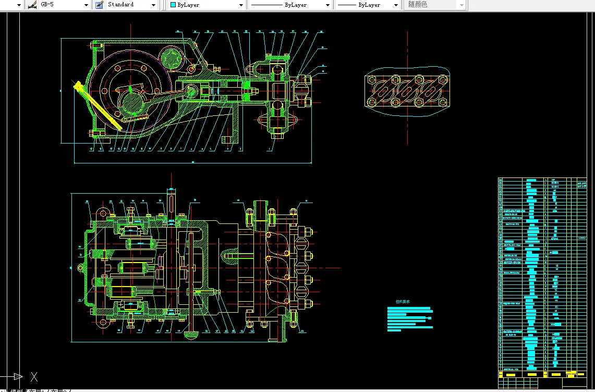
Task: Click the cyan ByLayer color swatch
Action: (x=173, y=5)
